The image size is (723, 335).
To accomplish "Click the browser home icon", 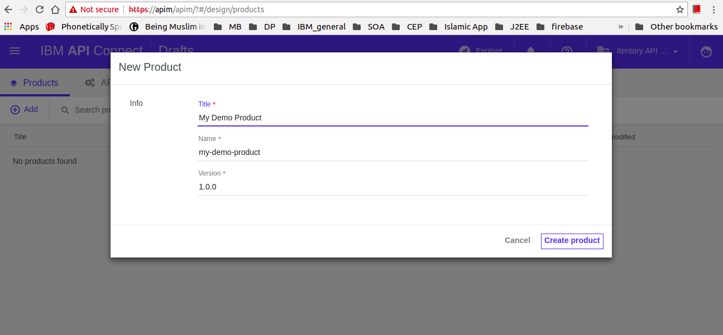I will pos(55,9).
